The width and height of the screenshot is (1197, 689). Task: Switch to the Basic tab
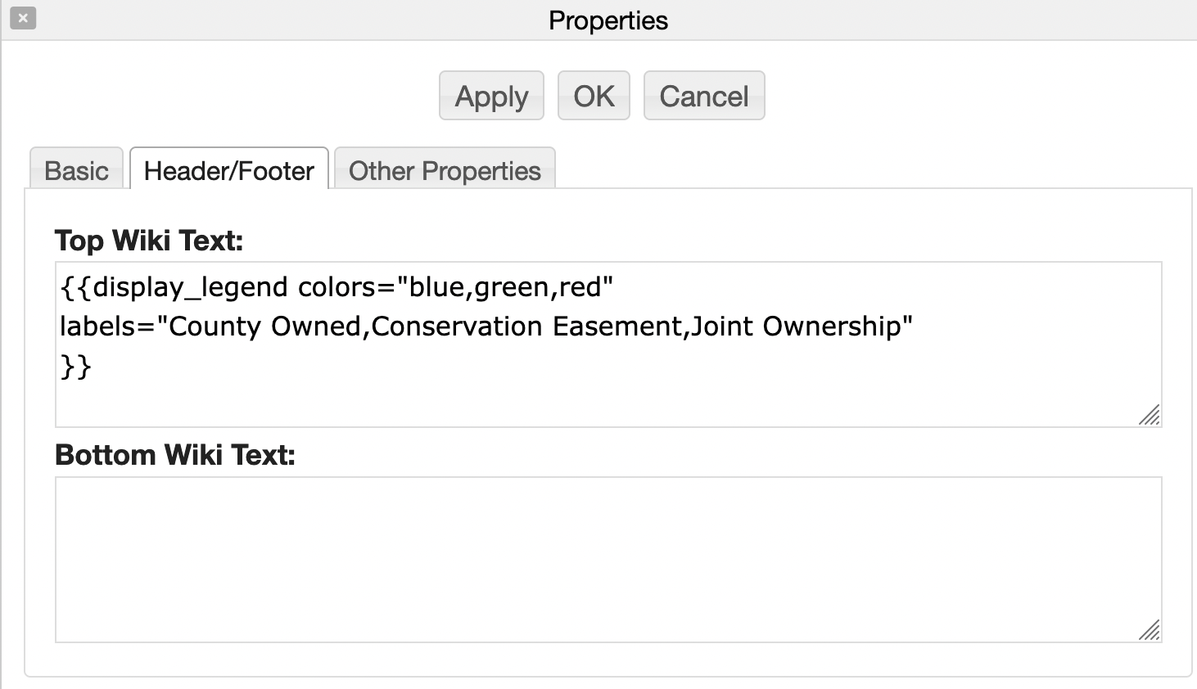76,170
